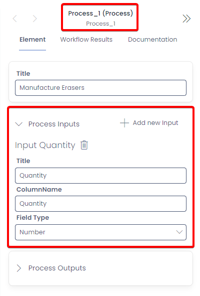Viewport: 200px width, 296px height.
Task: Click the Process_1 (Process) header title
Action: [x=100, y=14]
